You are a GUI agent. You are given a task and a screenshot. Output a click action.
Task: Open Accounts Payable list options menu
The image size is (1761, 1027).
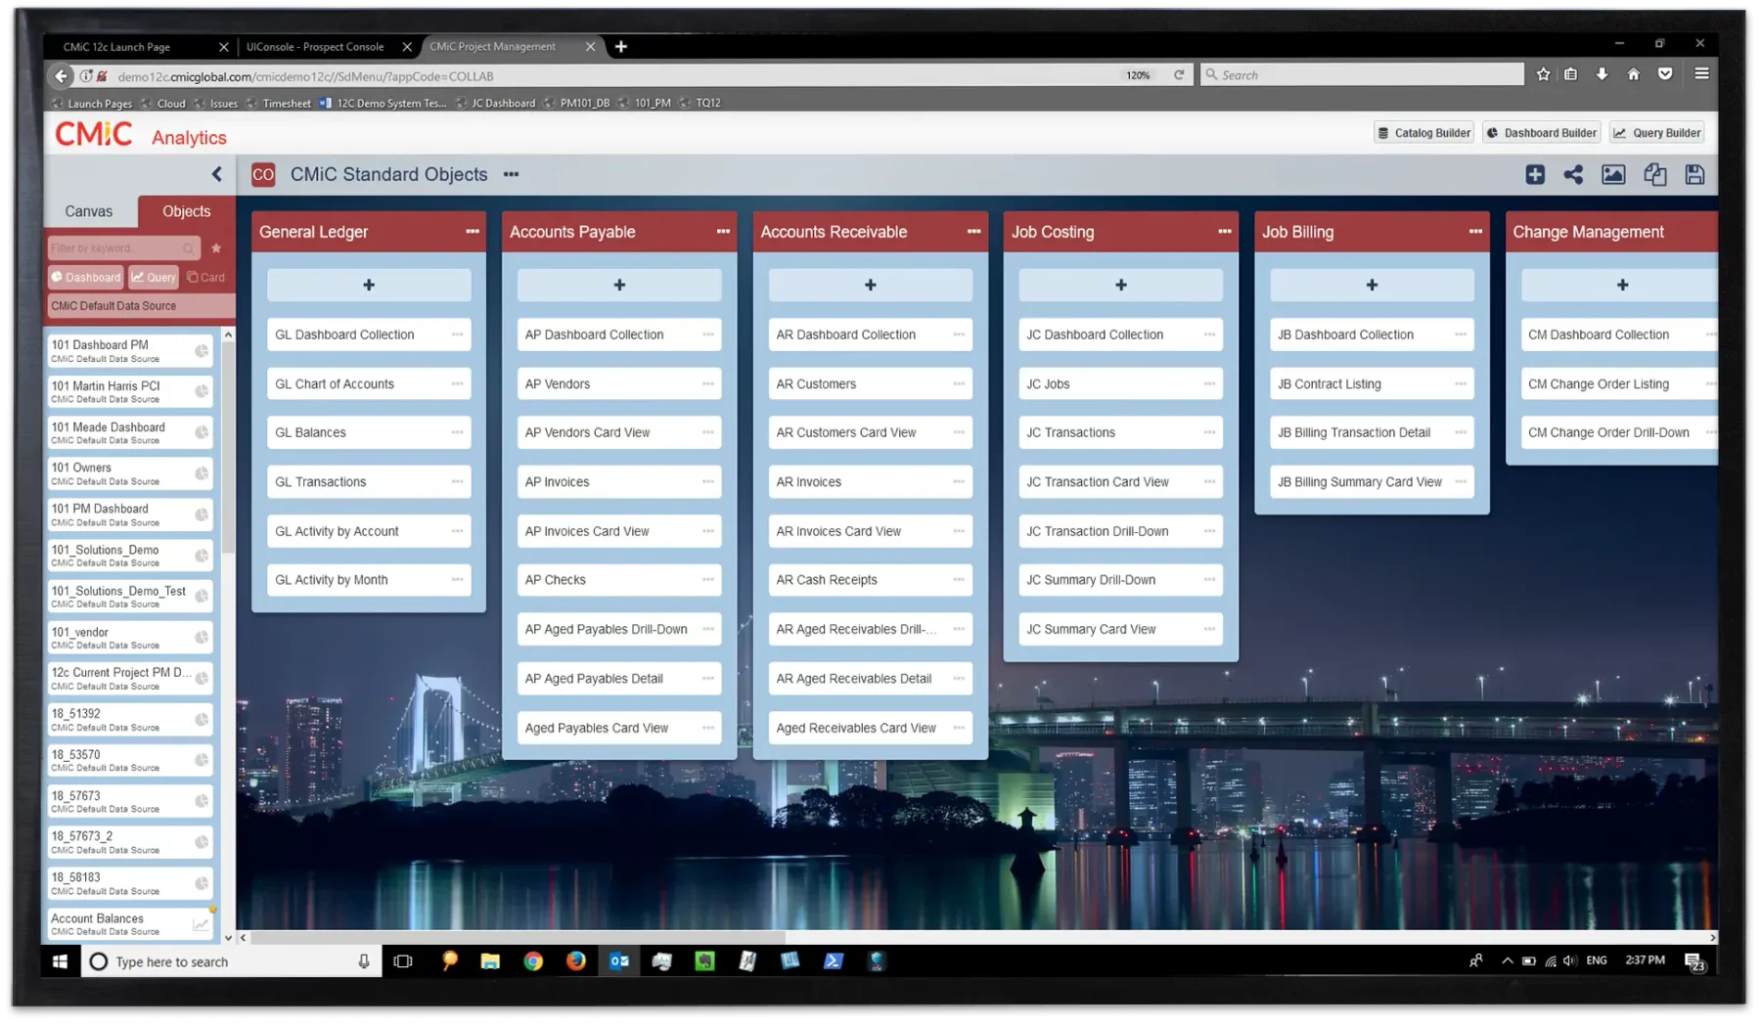pos(723,232)
